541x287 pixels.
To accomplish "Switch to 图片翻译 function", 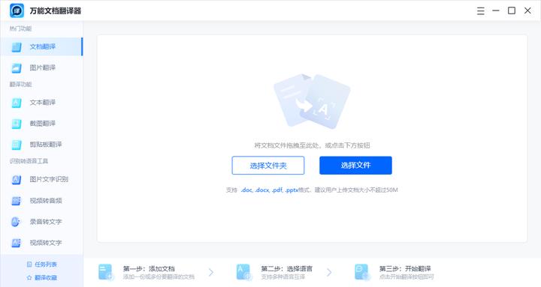I will click(x=42, y=67).
